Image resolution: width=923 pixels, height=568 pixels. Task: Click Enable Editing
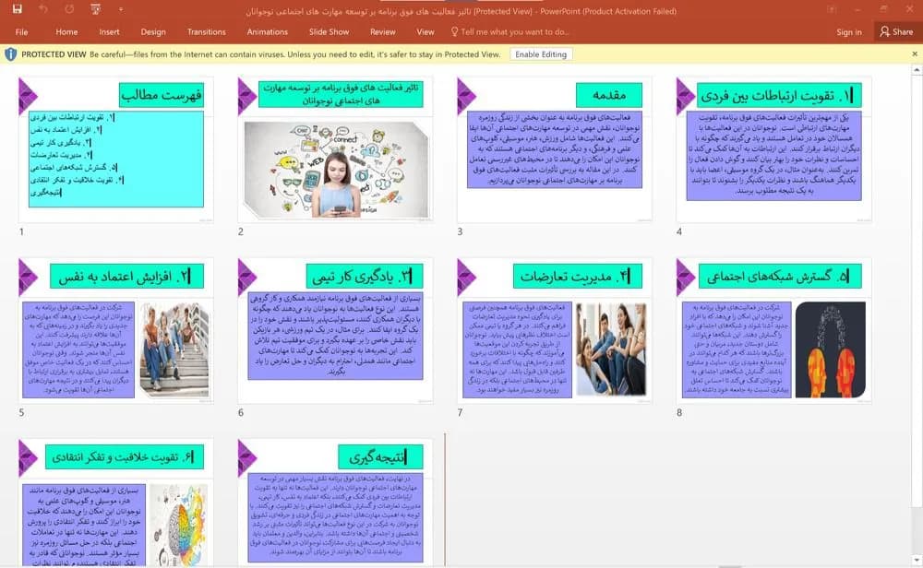[540, 54]
